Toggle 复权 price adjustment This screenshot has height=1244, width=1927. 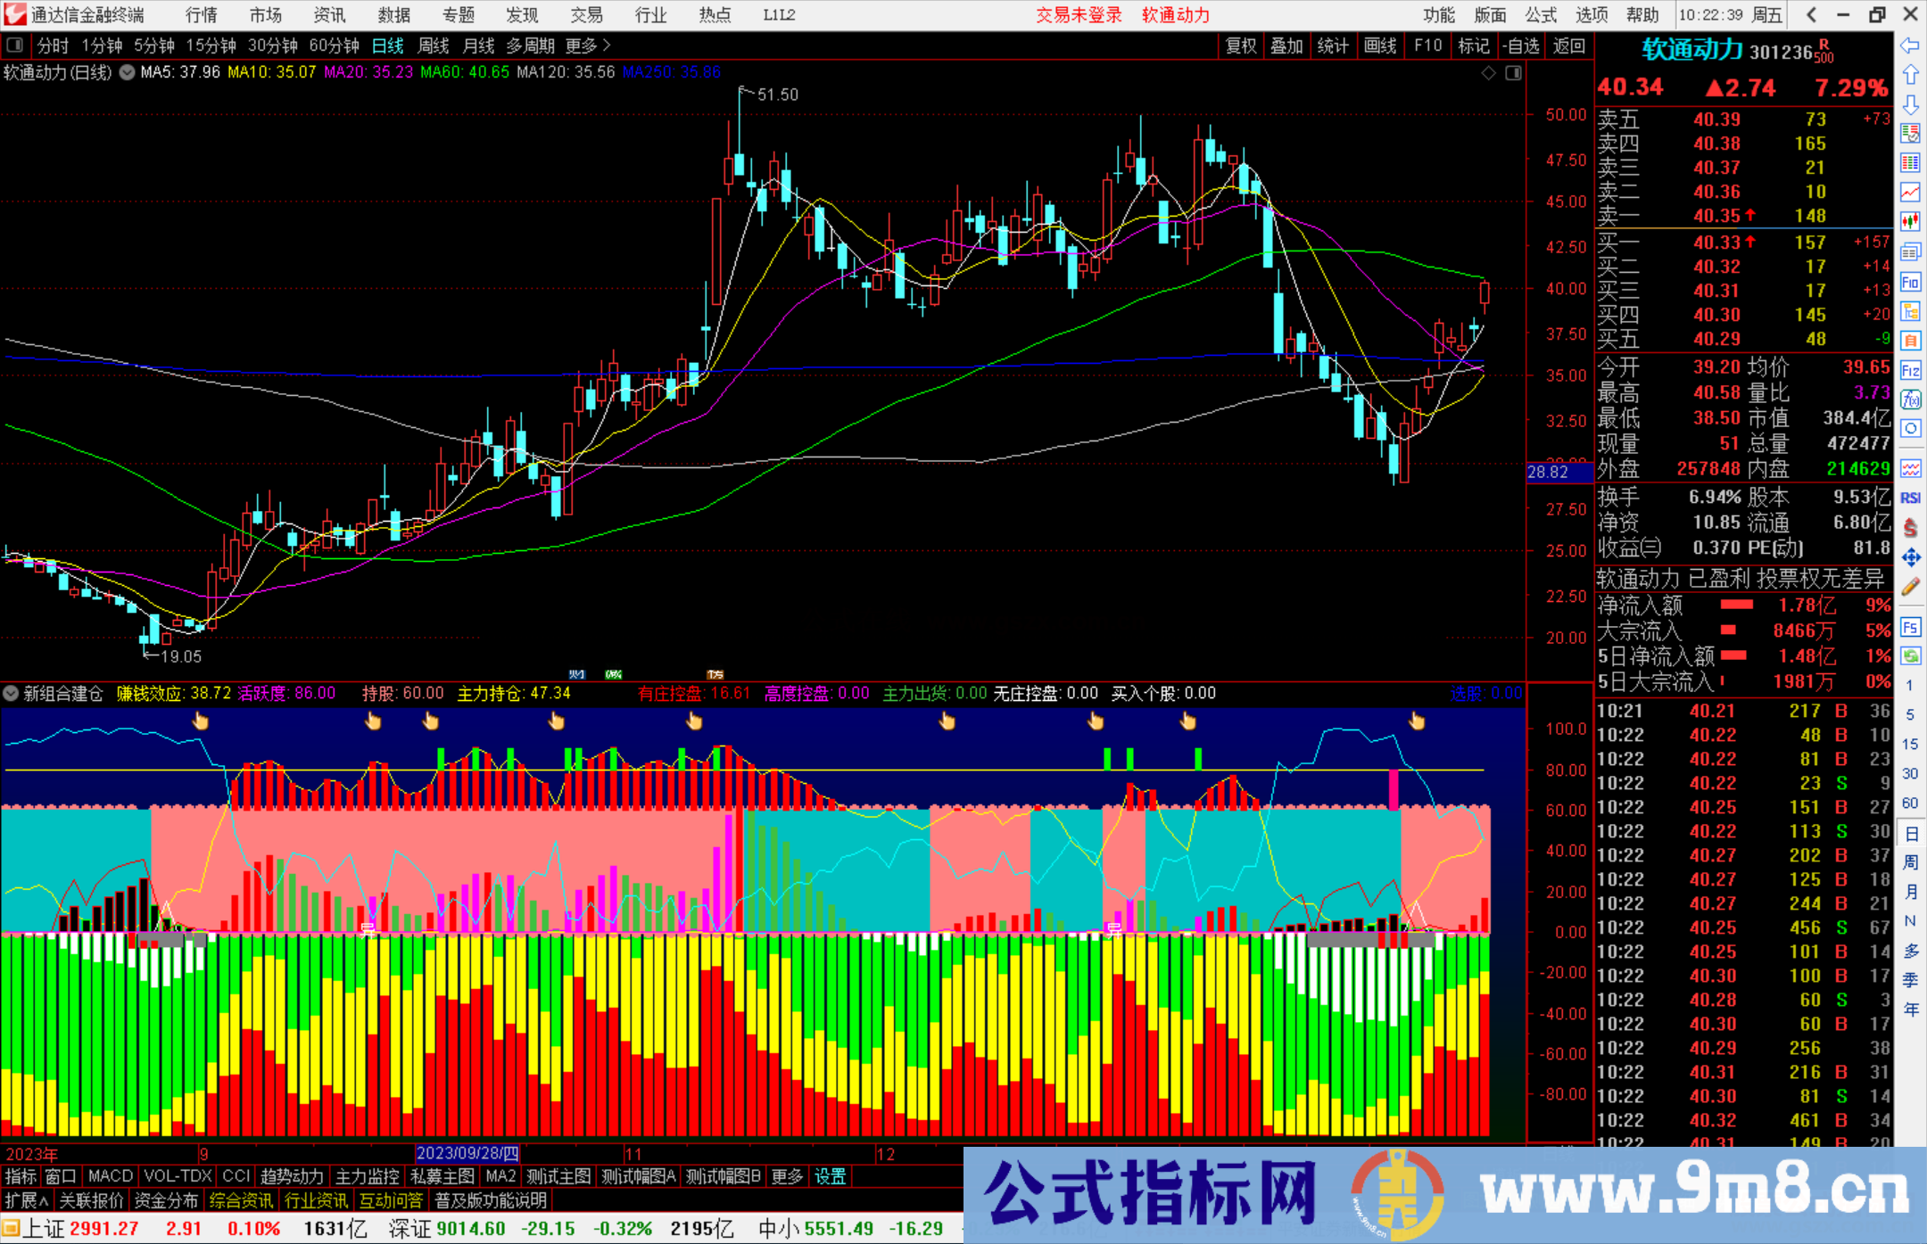1241,45
